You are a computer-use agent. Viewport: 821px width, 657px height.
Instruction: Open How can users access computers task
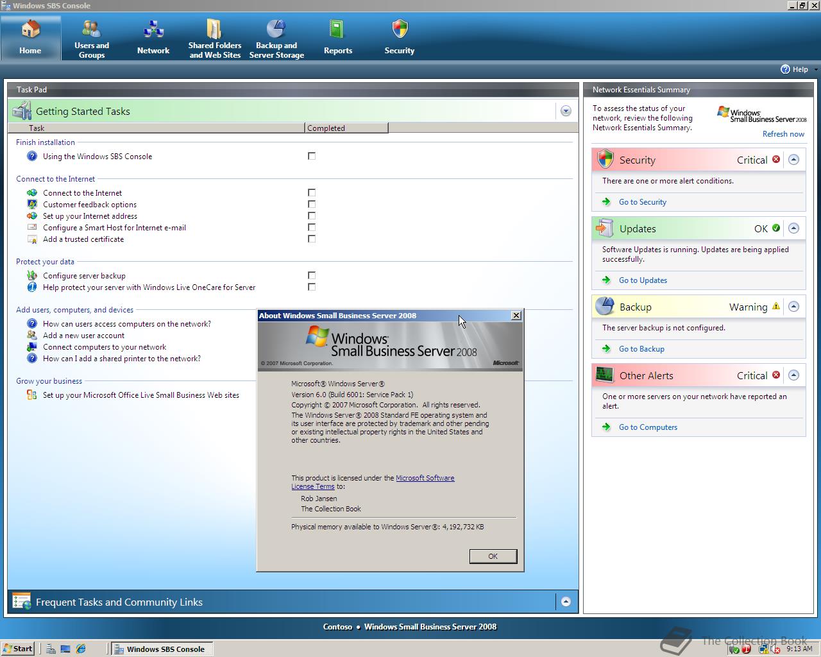click(x=127, y=323)
